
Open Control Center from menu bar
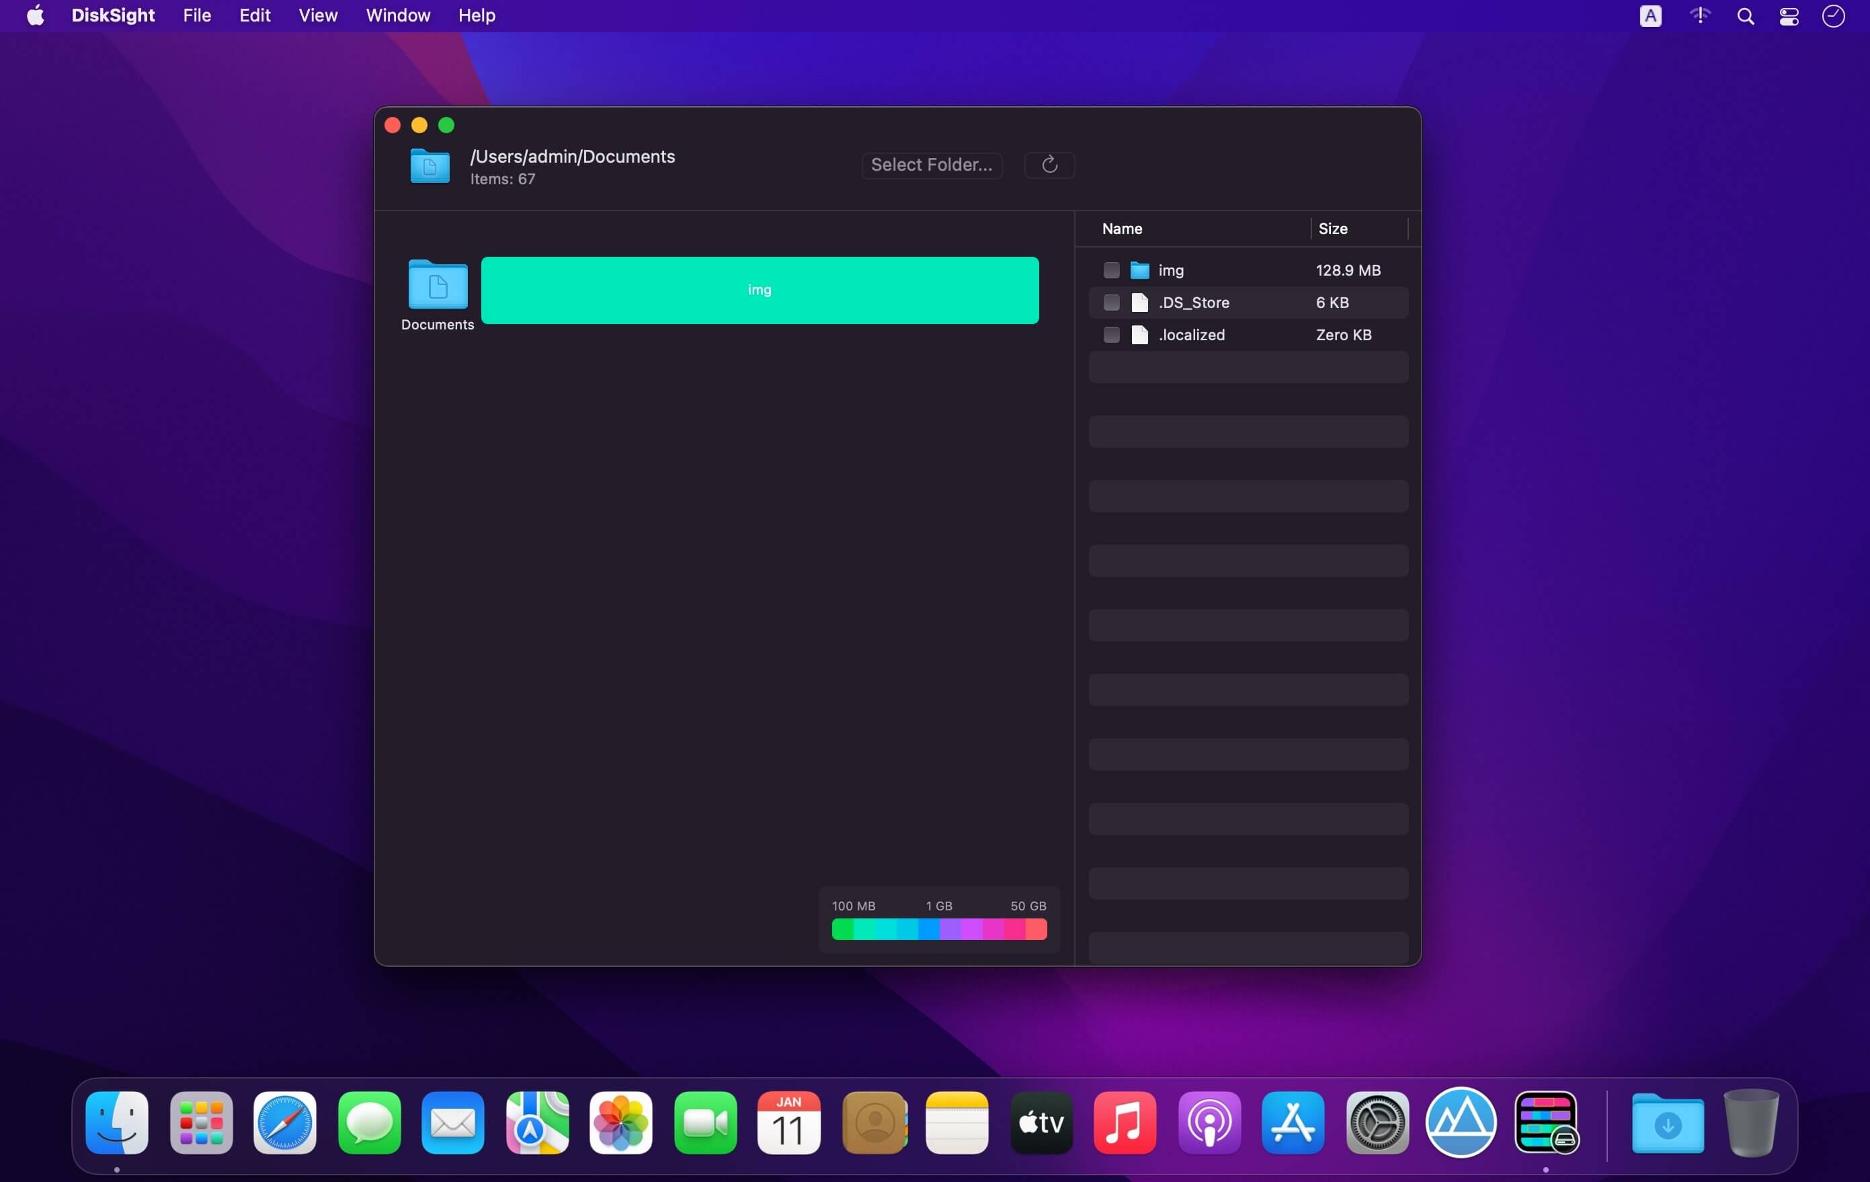[x=1789, y=16]
